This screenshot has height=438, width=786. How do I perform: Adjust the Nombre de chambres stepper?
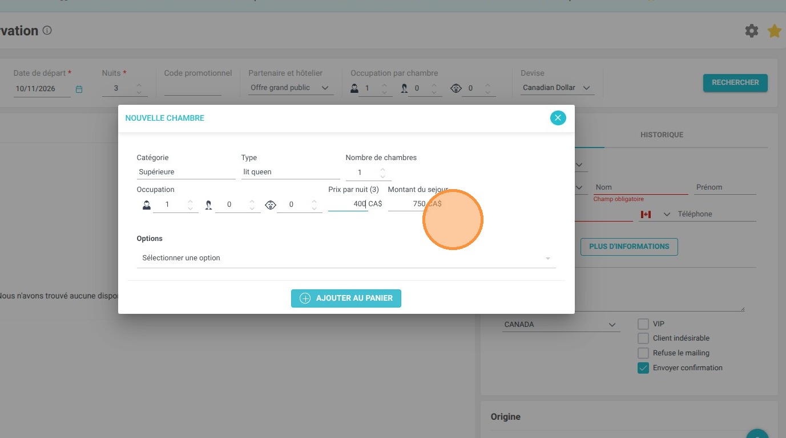click(x=382, y=173)
